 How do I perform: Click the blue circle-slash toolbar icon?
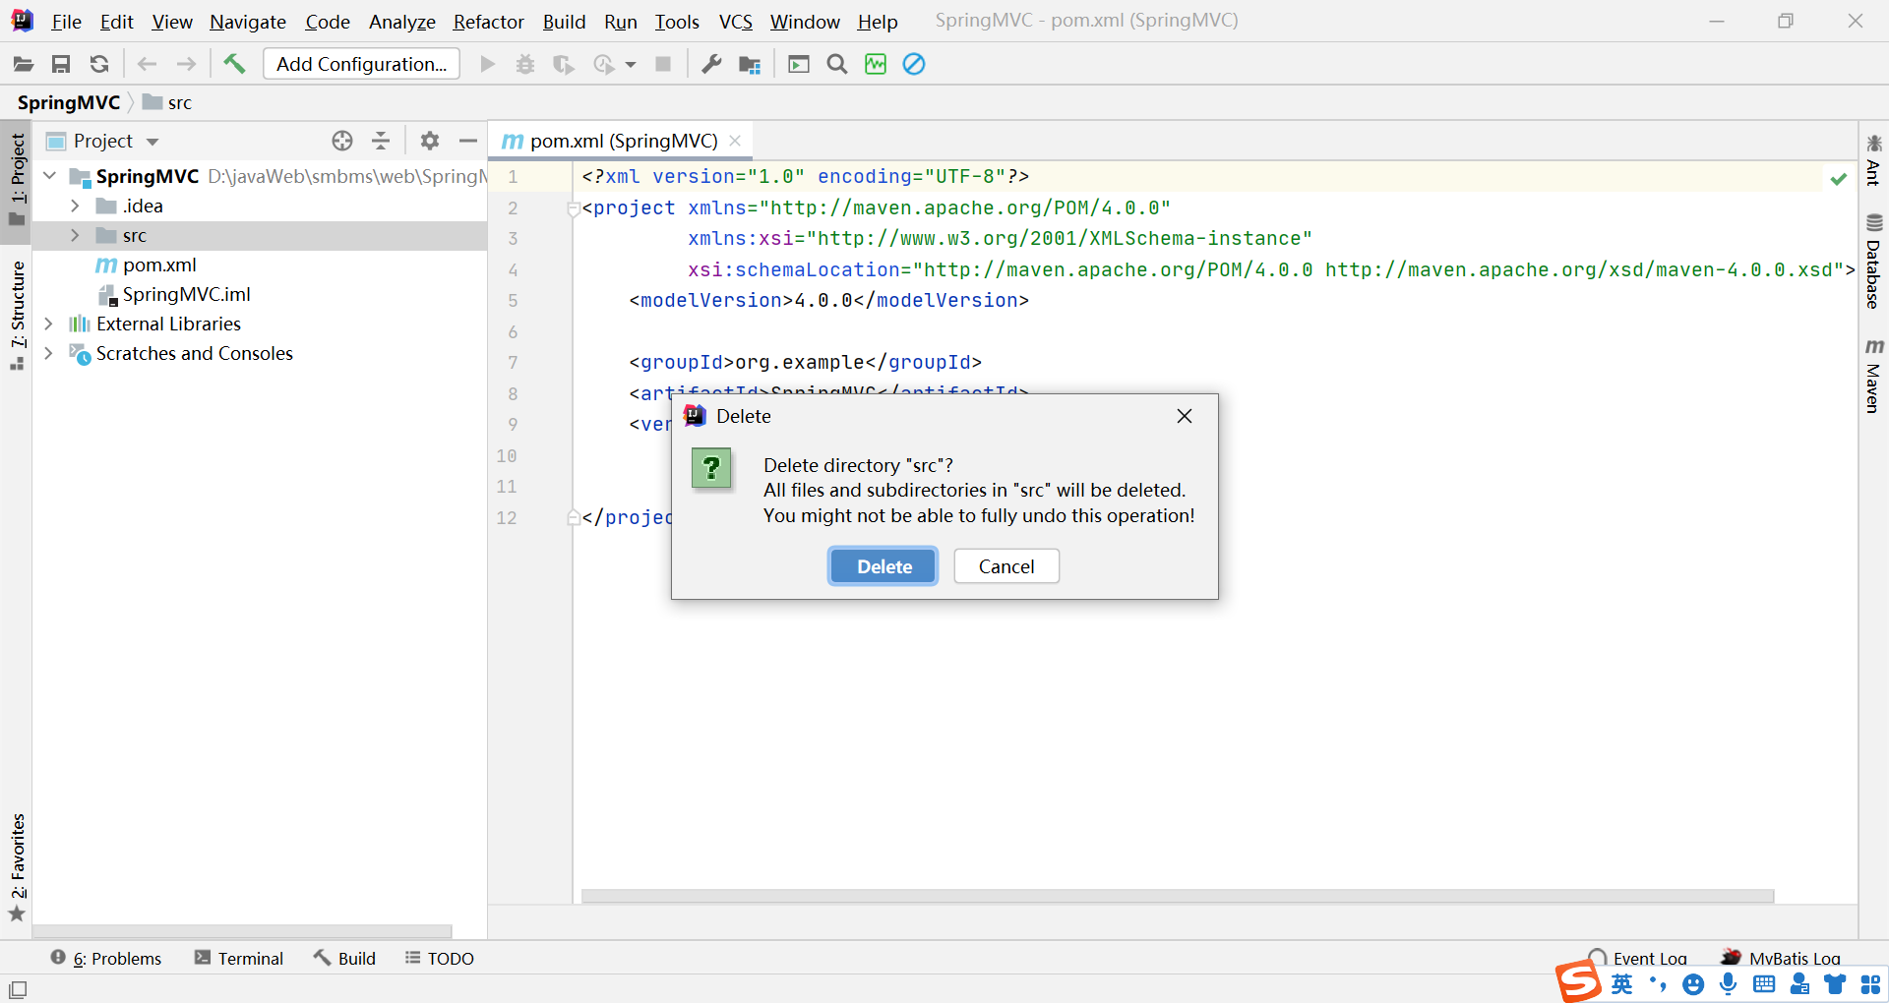pos(914,64)
